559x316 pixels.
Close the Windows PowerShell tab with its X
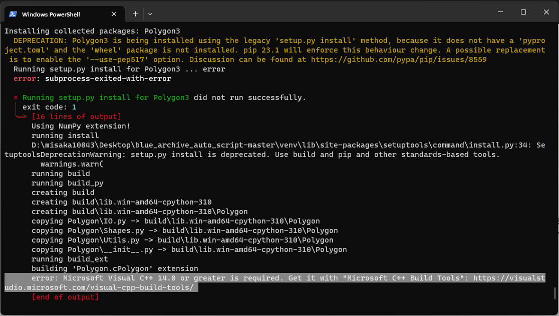coord(114,13)
